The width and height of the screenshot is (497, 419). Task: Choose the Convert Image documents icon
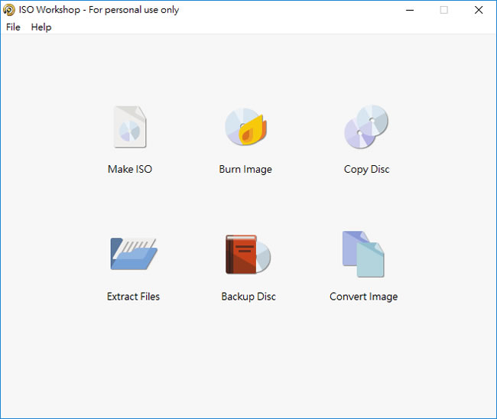tap(363, 254)
